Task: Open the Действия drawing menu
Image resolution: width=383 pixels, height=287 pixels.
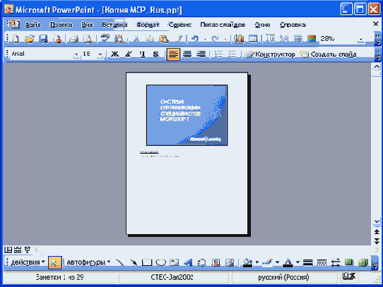Action: [28, 262]
